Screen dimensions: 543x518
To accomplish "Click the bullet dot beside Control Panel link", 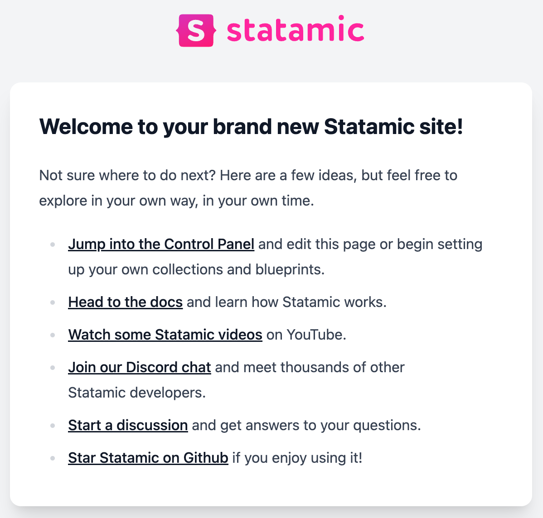I will point(53,245).
